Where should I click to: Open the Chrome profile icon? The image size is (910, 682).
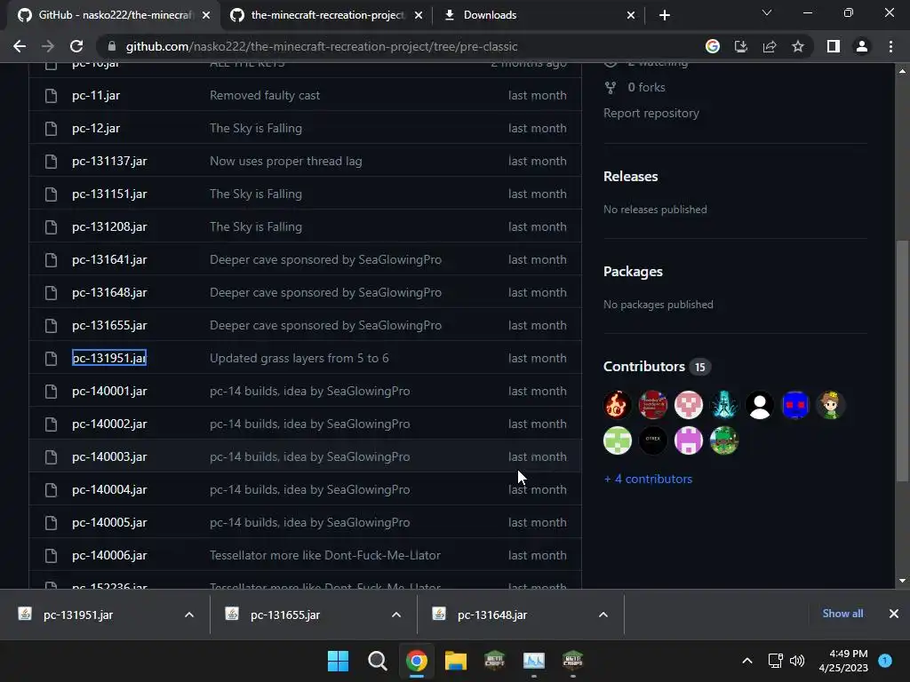tap(862, 46)
